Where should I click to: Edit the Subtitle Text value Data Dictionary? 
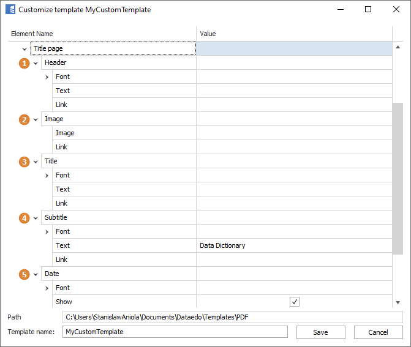294,246
